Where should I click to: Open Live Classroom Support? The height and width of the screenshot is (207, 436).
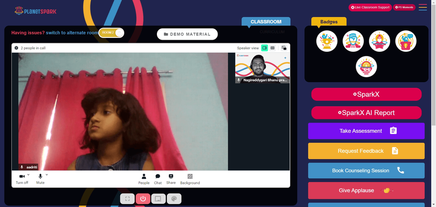pos(370,7)
